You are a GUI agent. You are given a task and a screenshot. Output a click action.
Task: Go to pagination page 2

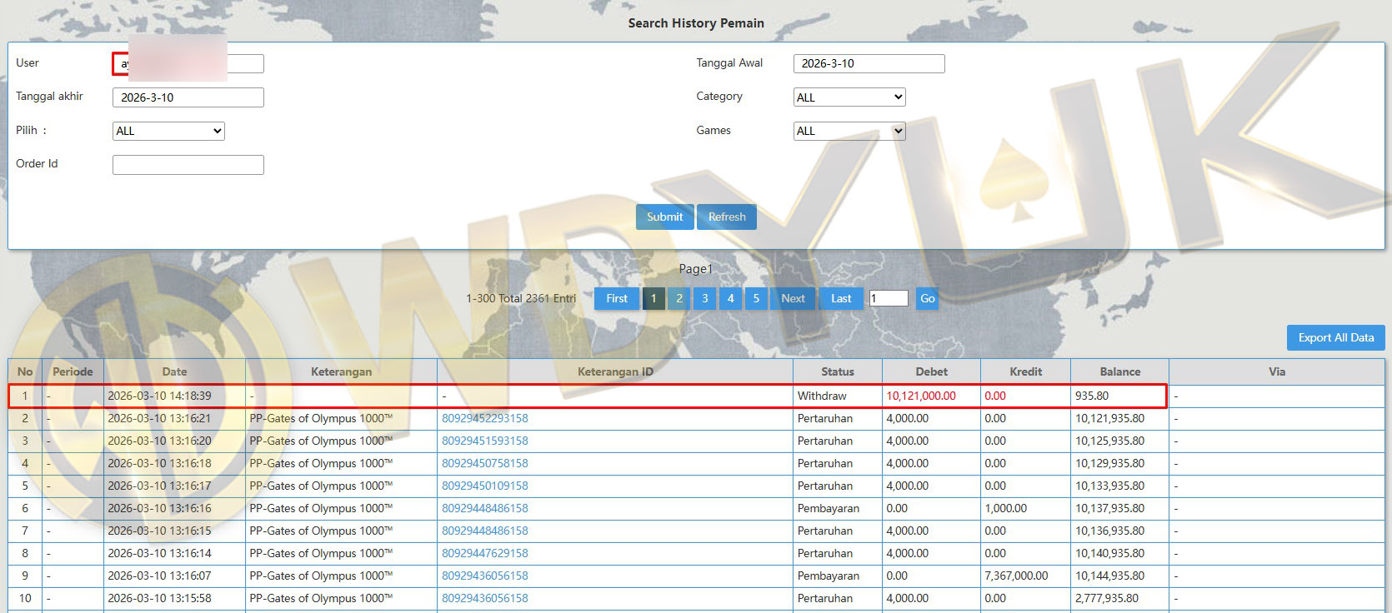tap(679, 298)
